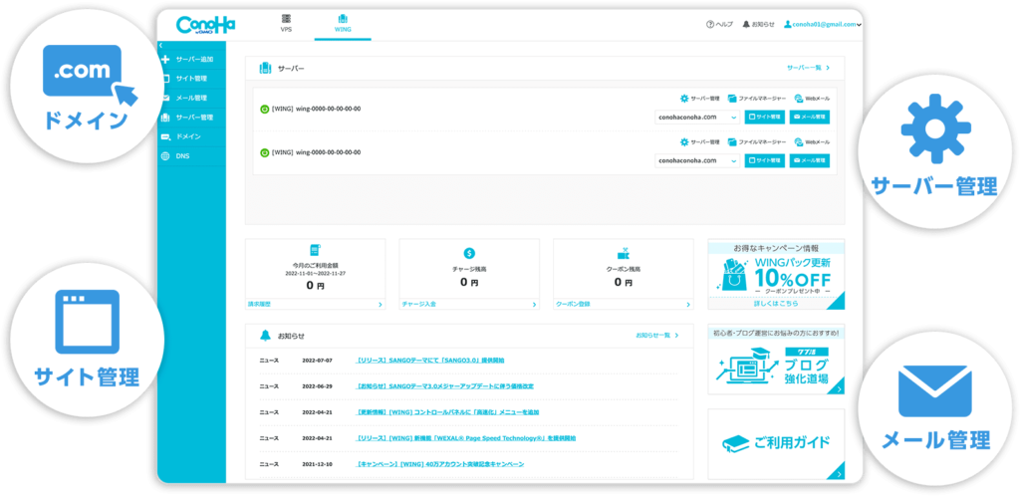Click the クーポン登録 link under coupon balance
The image size is (1020, 496).
coord(573,303)
